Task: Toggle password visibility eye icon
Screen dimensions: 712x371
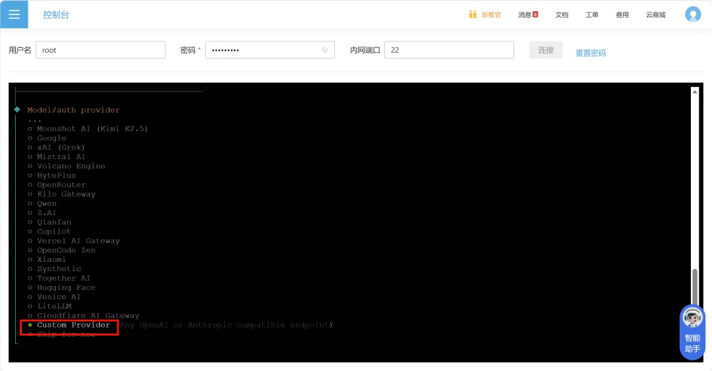Action: click(324, 50)
